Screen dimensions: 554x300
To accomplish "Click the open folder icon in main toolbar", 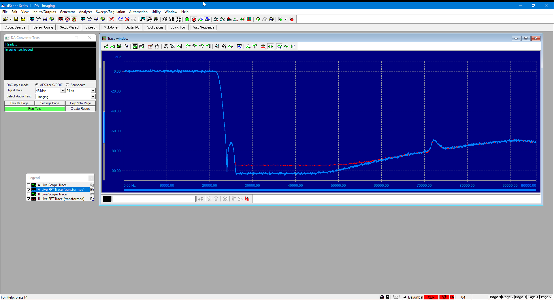I will tap(5, 19).
